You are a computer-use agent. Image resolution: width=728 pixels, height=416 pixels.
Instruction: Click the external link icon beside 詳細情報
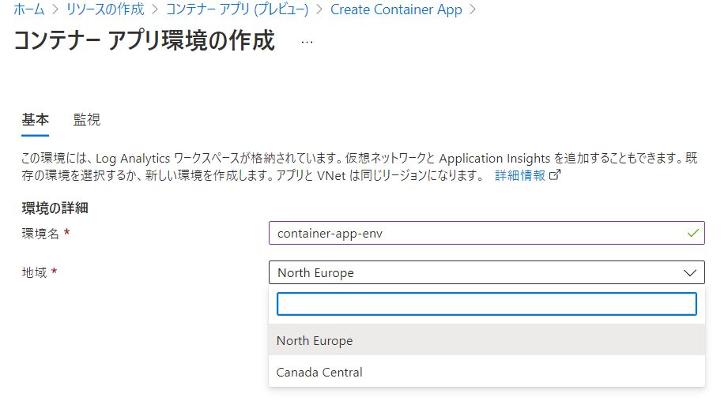click(555, 174)
